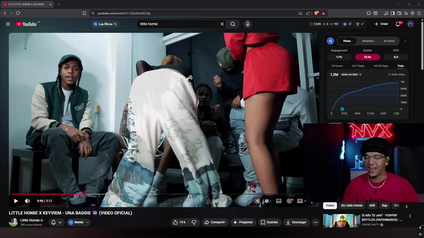
Task: Toggle the browser sidebar panel
Action: pyautogui.click(x=393, y=13)
